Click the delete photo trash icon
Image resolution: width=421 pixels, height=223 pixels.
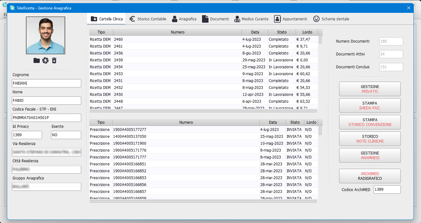54,60
